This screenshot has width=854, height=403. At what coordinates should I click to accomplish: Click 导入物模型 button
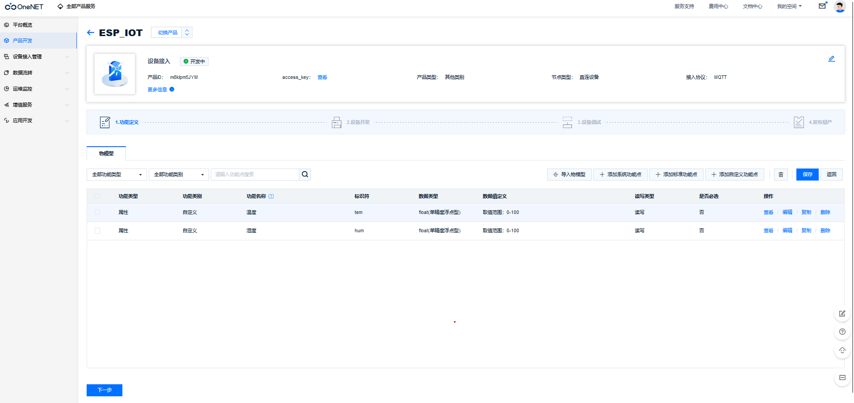click(x=569, y=174)
